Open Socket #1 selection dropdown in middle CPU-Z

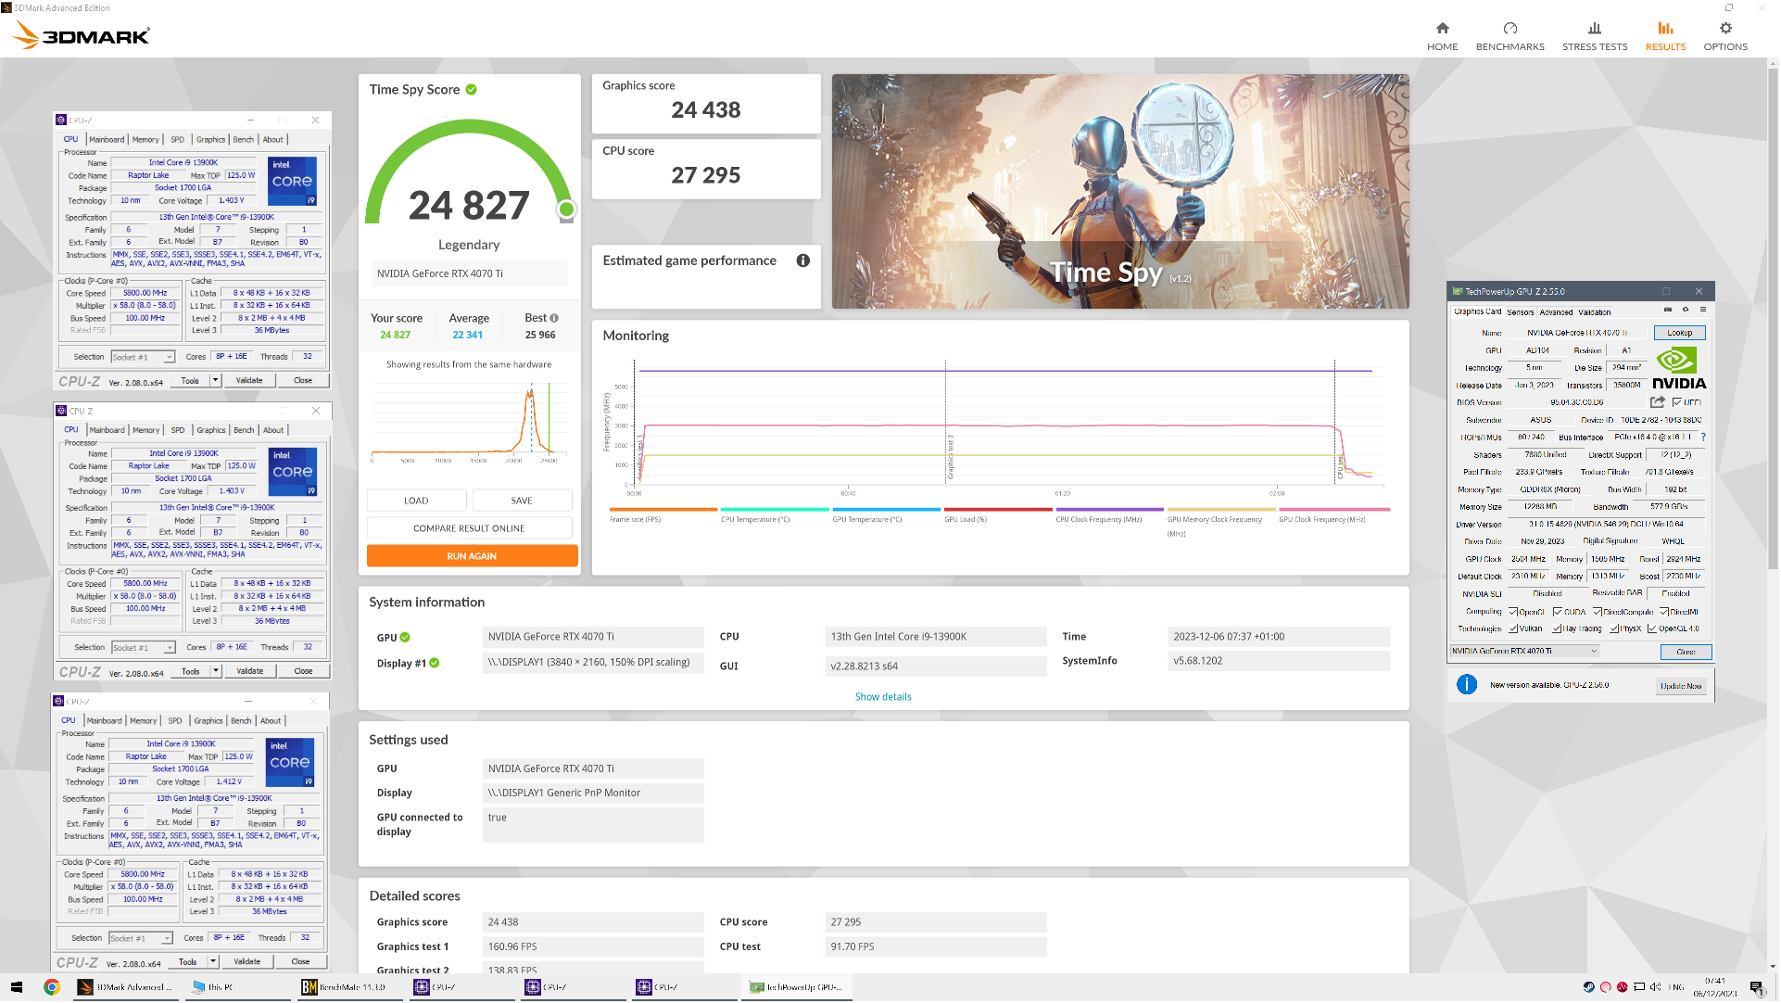coord(144,649)
